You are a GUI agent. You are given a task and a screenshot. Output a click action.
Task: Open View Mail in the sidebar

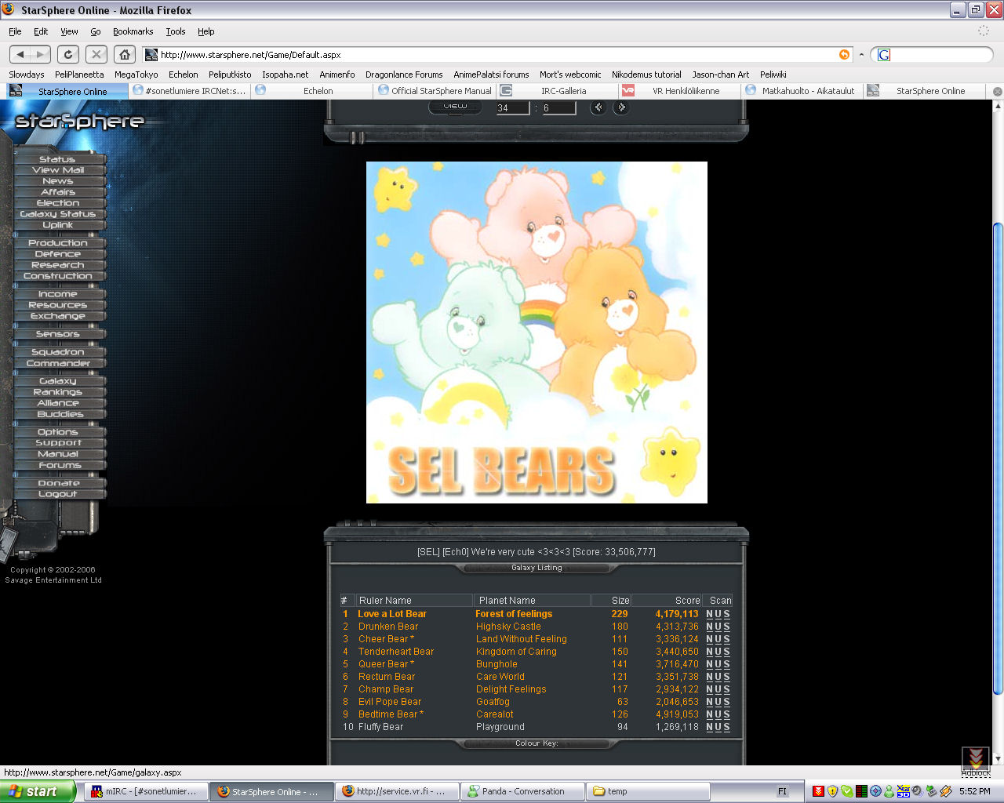(58, 170)
